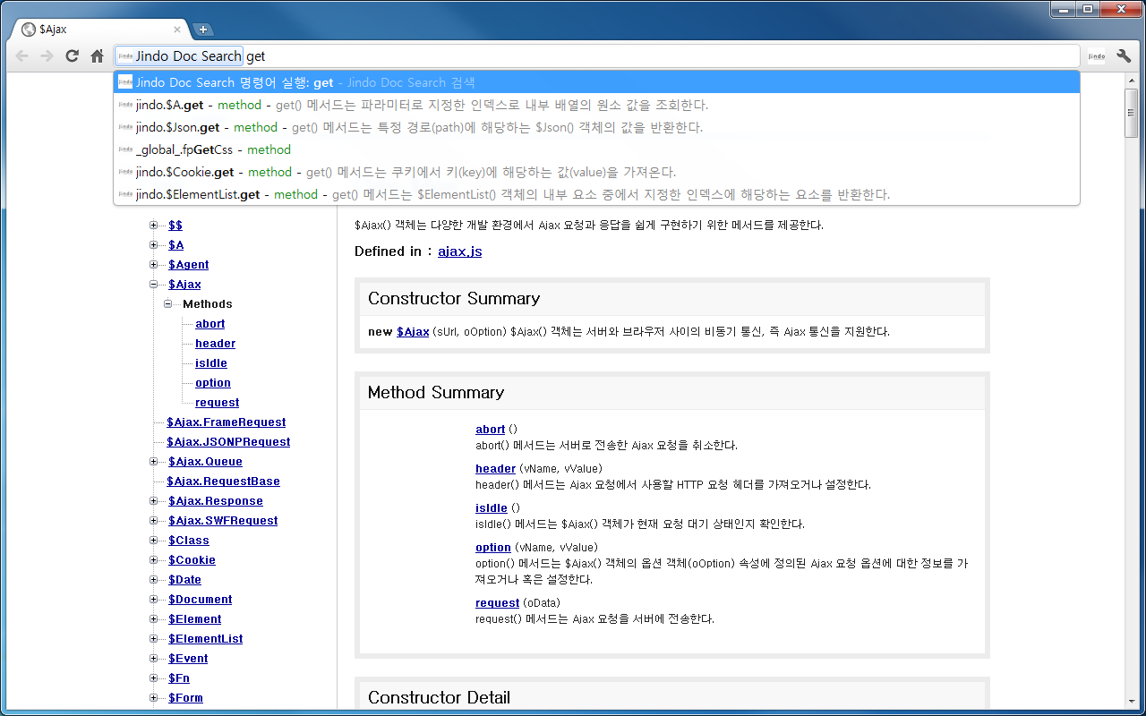This screenshot has height=716, width=1146.
Task: Expand the $Ajax.Queue tree node
Action: 153,462
